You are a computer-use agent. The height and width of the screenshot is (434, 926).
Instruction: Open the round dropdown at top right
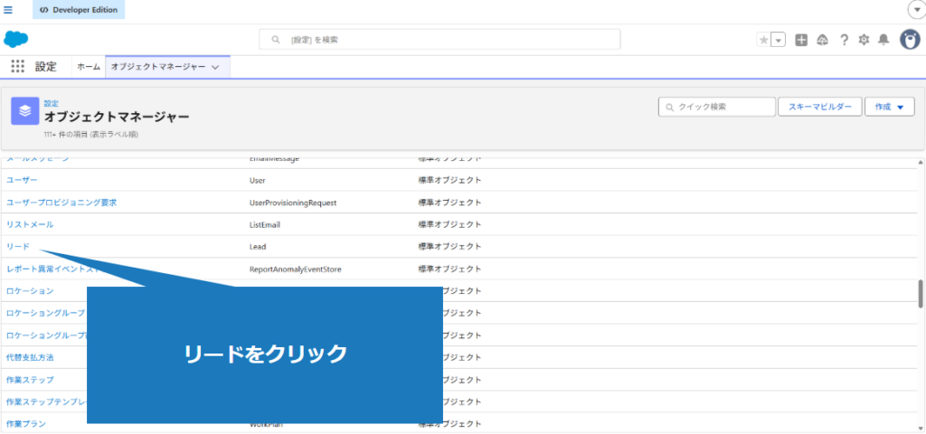coord(914,9)
